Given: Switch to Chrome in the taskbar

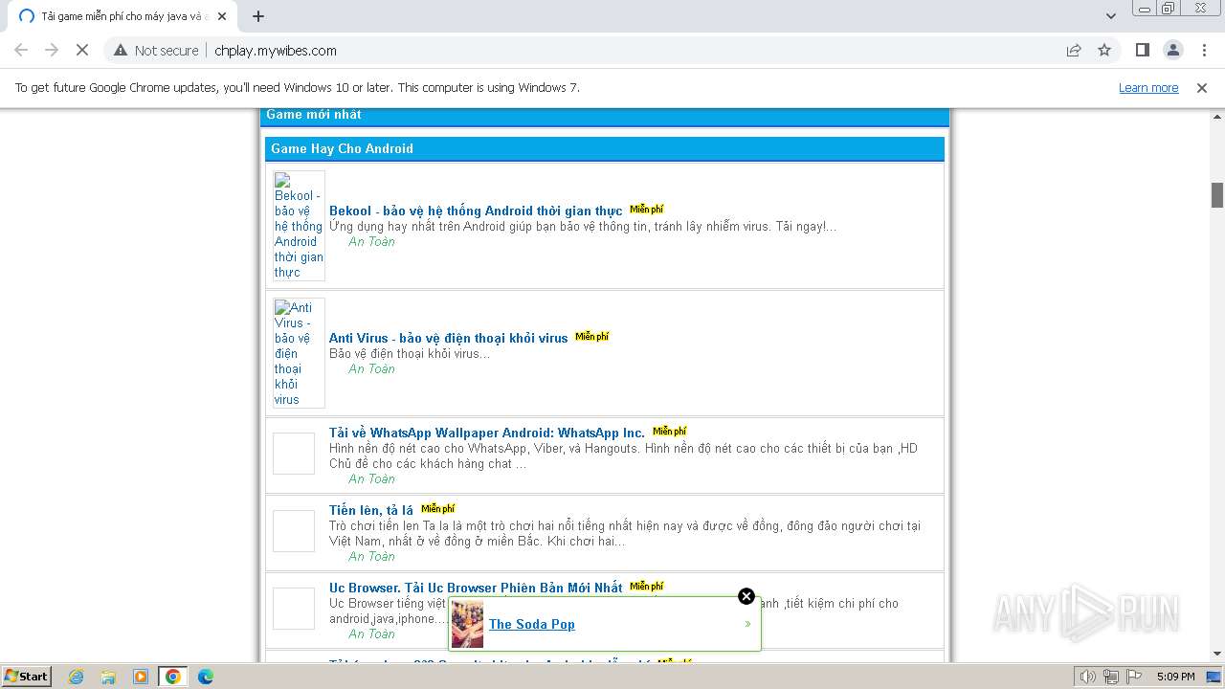Looking at the screenshot, I should 173,677.
